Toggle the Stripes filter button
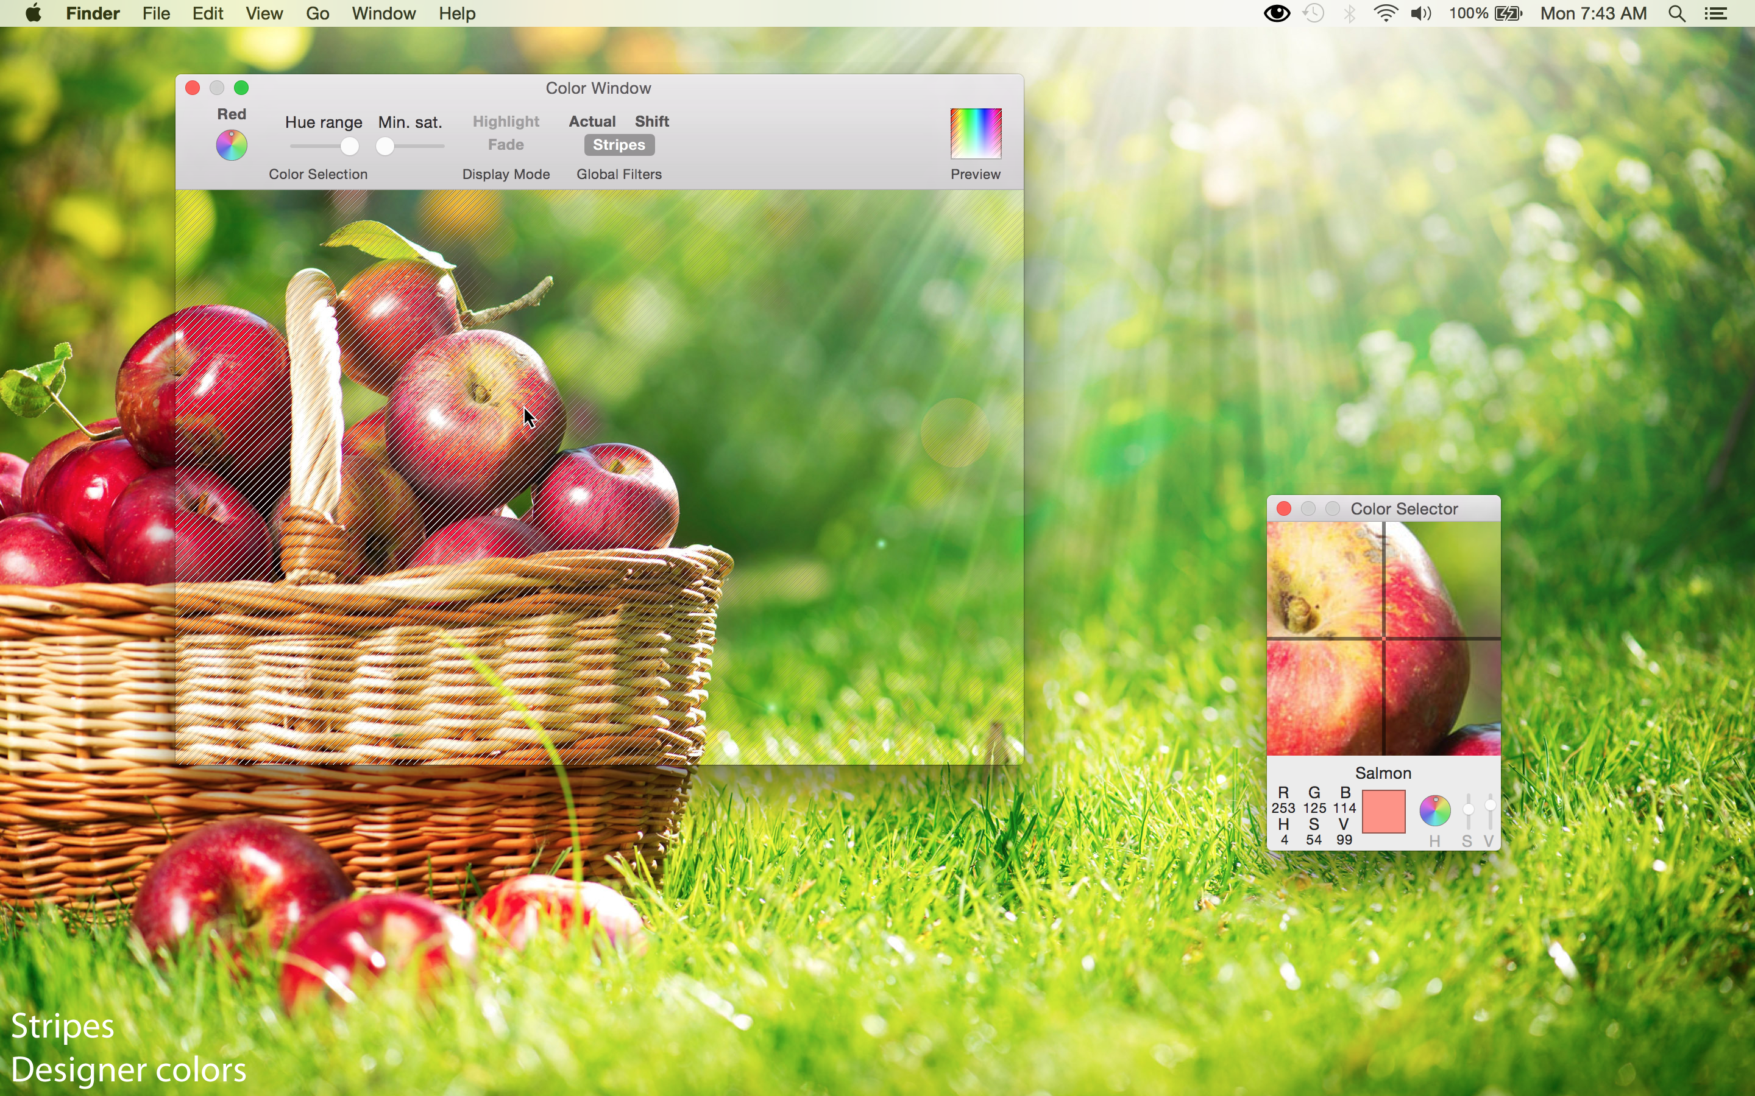Image resolution: width=1755 pixels, height=1096 pixels. 619,145
